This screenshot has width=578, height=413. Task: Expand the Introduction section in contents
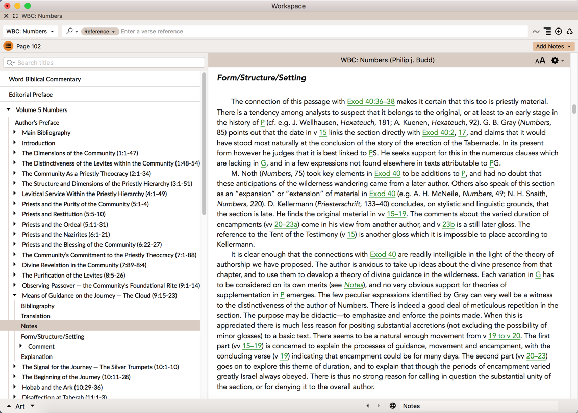click(x=14, y=143)
